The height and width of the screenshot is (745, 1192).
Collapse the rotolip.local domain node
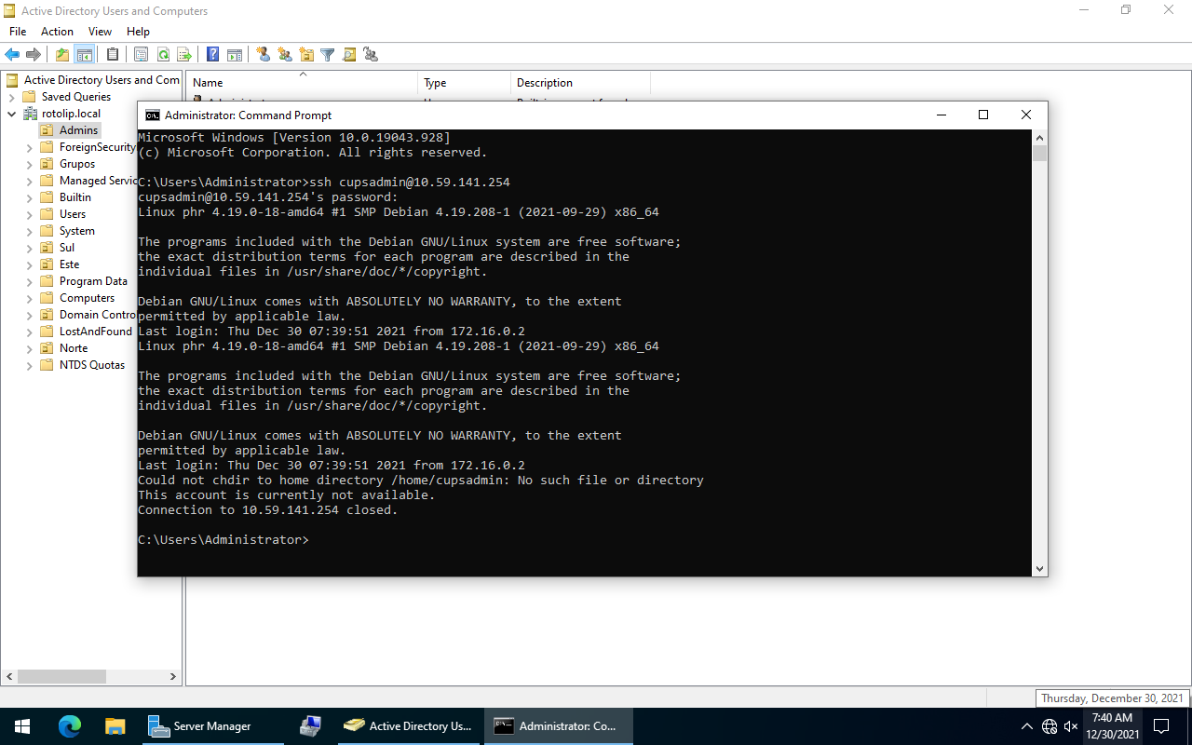pyautogui.click(x=11, y=114)
